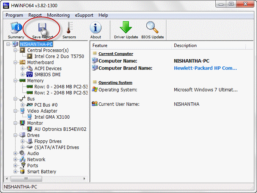Viewport: 257px width, 193px height.
Task: Click the HWiNFO64 title bar app icon
Action: pyautogui.click(x=6, y=5)
